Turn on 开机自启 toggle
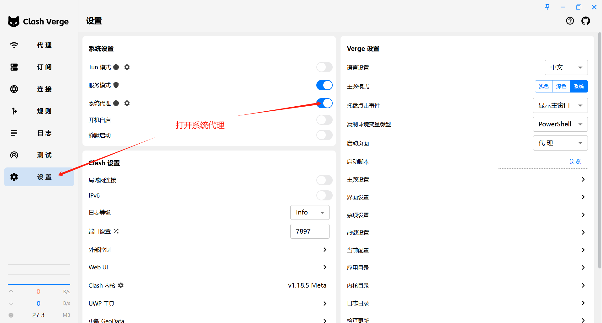This screenshot has width=602, height=323. tap(324, 120)
